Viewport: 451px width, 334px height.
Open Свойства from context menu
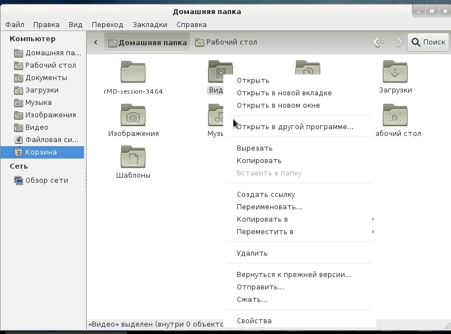pos(299,321)
